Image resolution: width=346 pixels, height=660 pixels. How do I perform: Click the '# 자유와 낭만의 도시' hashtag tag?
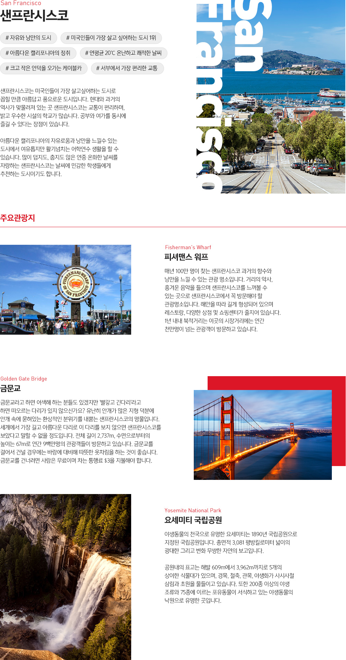28,38
